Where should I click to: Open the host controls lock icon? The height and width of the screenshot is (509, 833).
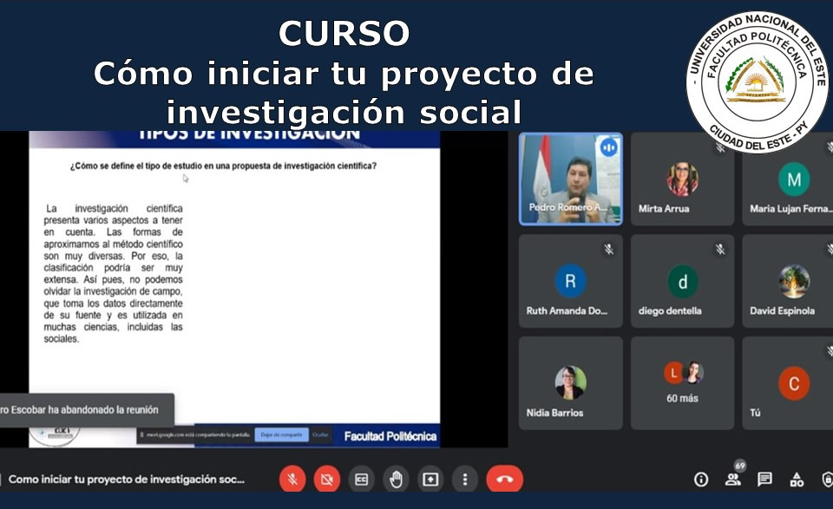[827, 480]
